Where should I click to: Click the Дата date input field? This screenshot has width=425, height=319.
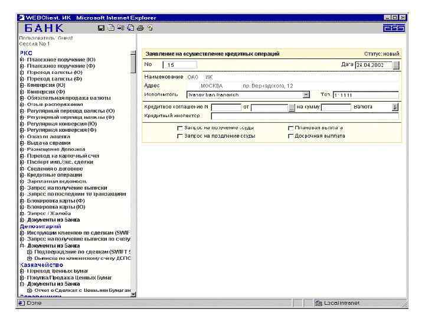374,65
